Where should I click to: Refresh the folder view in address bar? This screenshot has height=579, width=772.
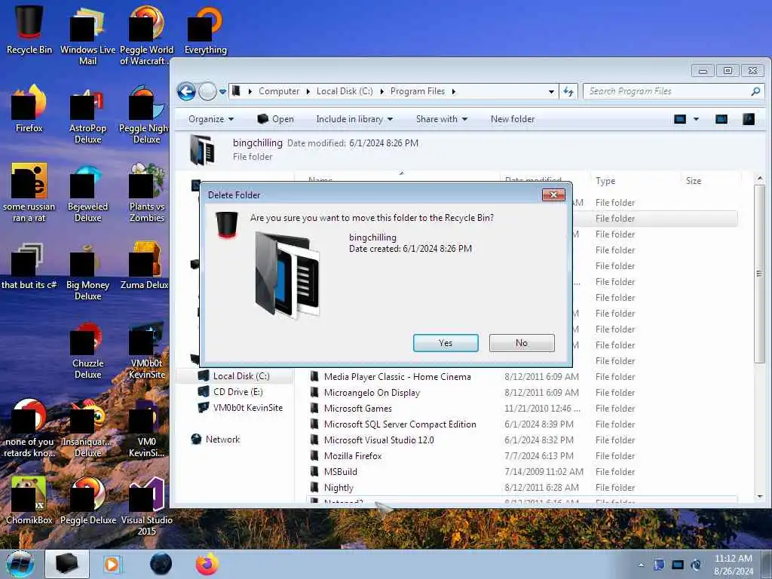tap(568, 91)
